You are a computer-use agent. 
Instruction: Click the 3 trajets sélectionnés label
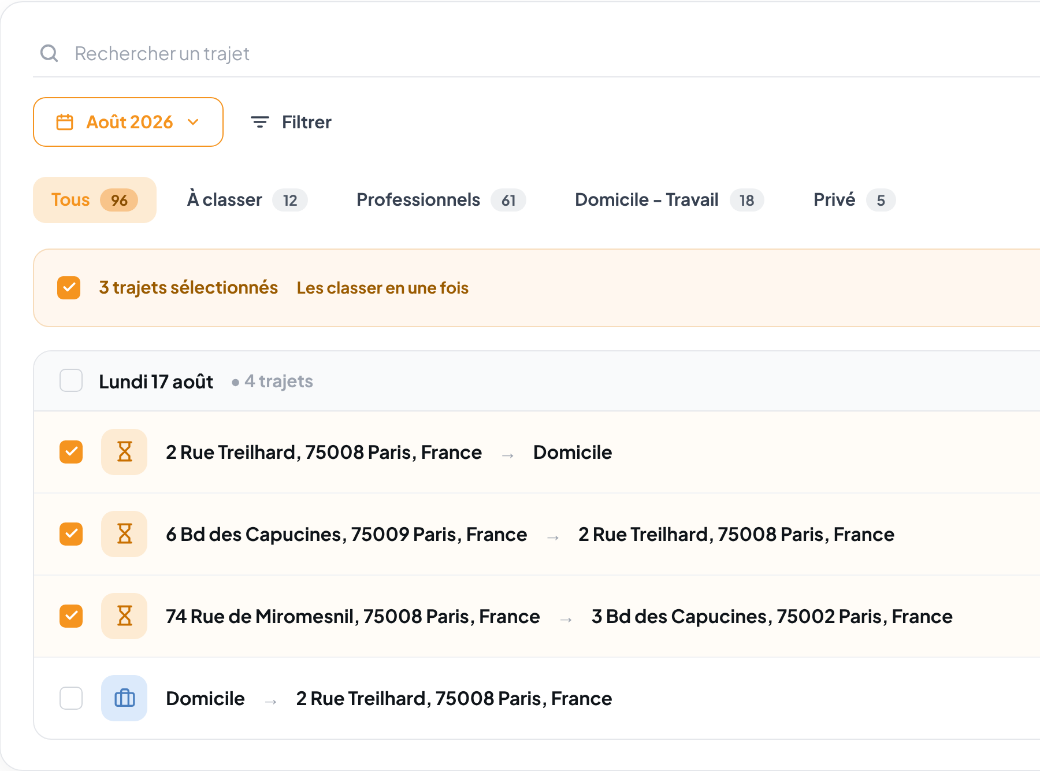(188, 288)
